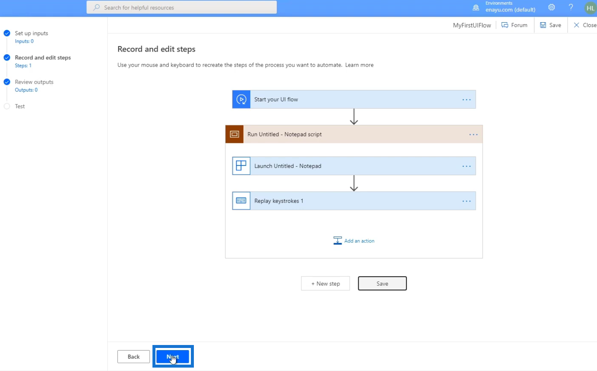Viewport: 597px width, 371px height.
Task: Open the help question mark icon
Action: 571,7
